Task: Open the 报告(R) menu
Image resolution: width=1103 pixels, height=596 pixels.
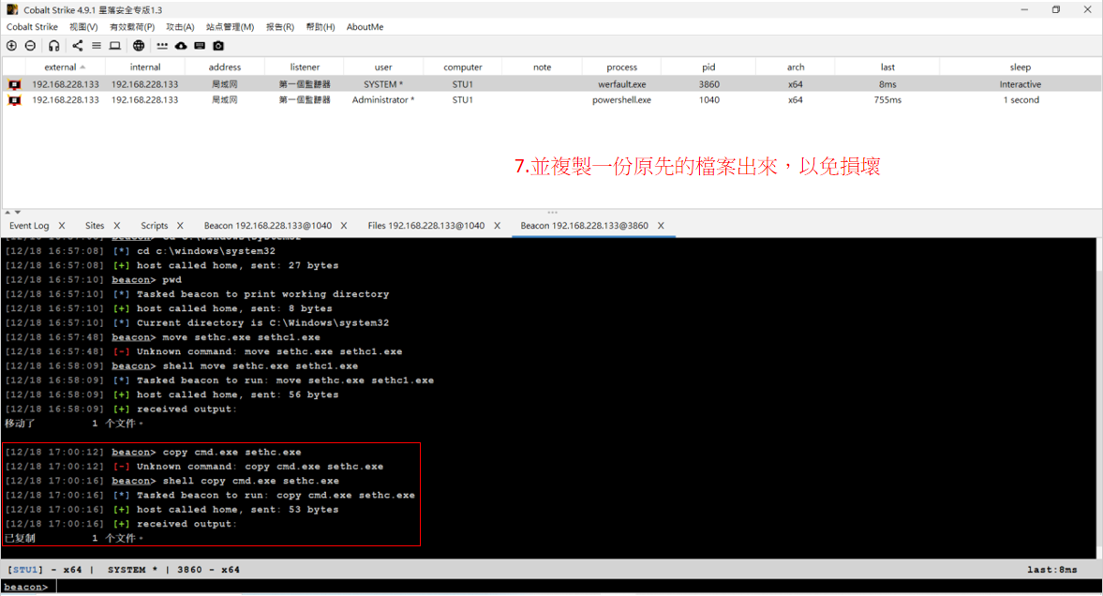Action: pyautogui.click(x=280, y=27)
